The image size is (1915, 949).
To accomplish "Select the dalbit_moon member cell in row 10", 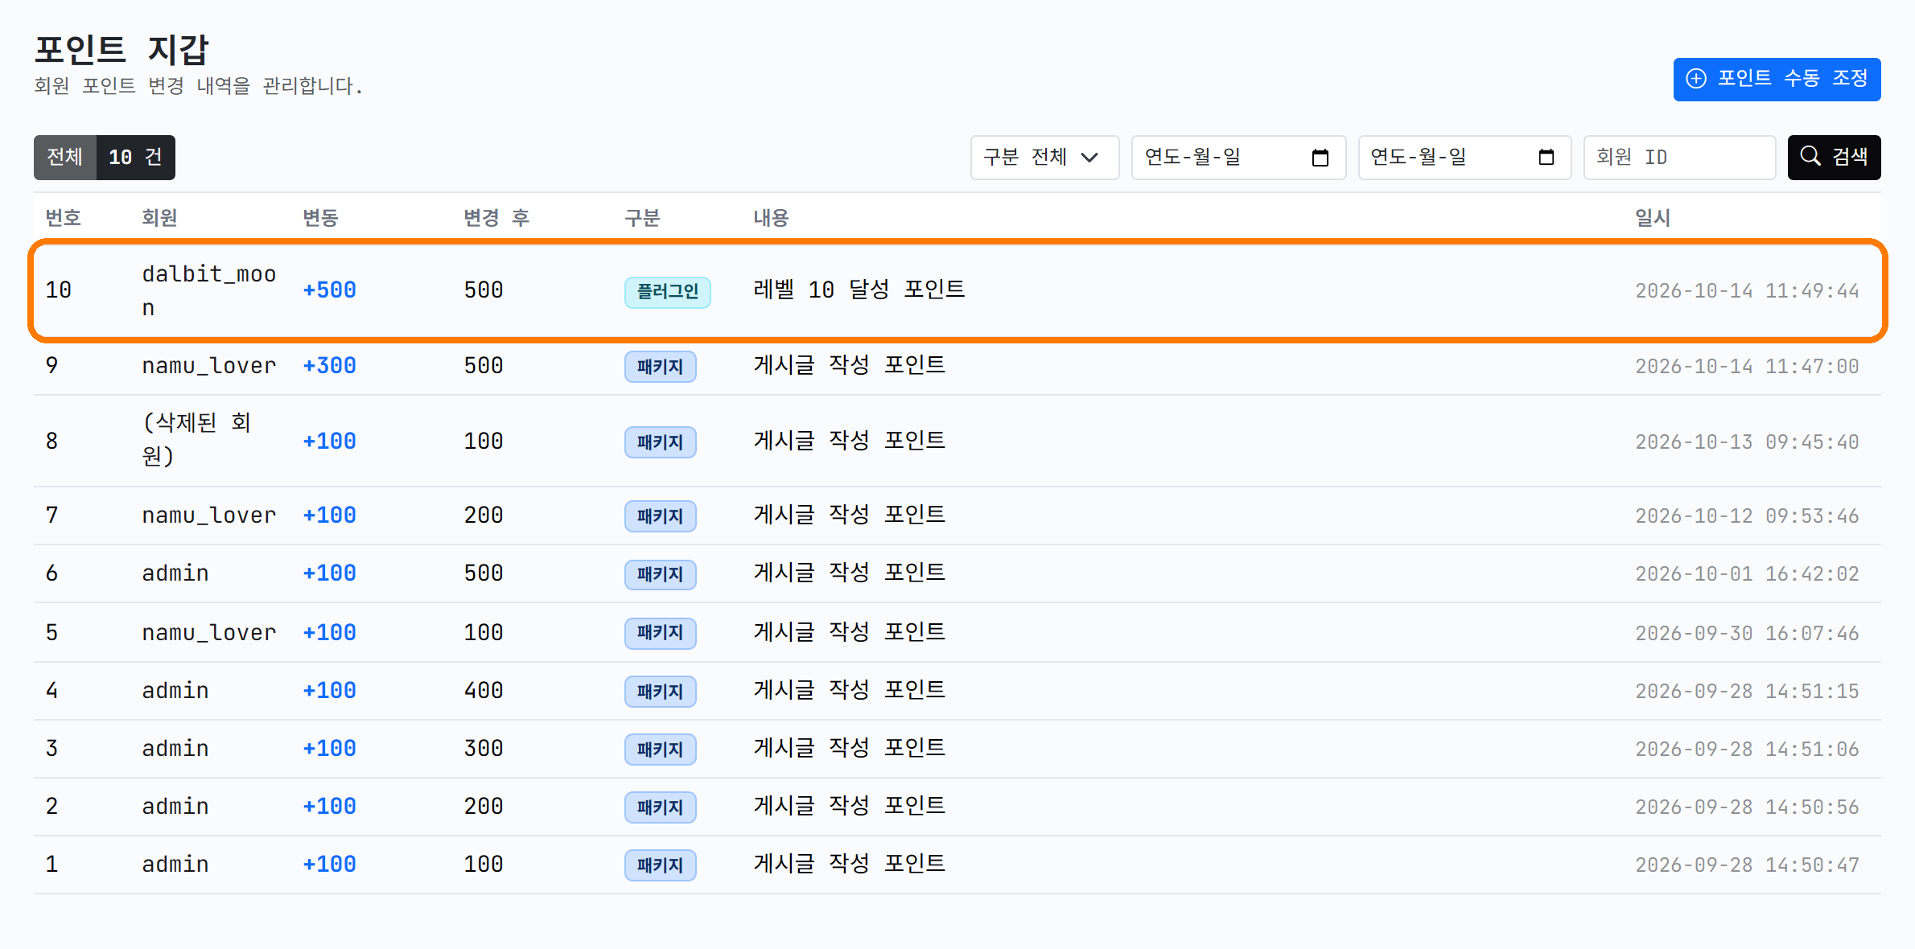I will point(209,290).
